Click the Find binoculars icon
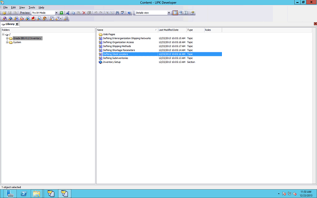 tap(117, 12)
